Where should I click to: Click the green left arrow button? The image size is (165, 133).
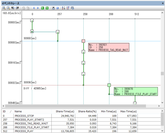point(42,8)
